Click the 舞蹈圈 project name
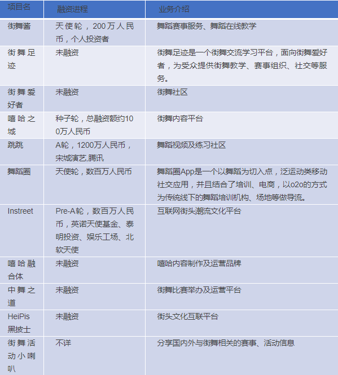The height and width of the screenshot is (375, 338). (22, 184)
